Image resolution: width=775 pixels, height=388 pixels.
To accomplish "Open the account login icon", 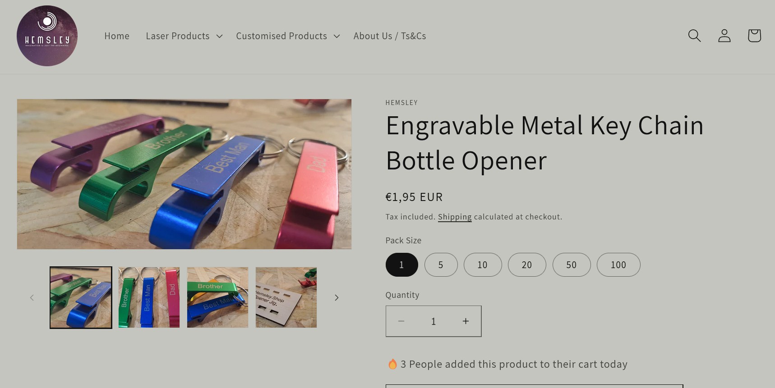I will (x=724, y=36).
